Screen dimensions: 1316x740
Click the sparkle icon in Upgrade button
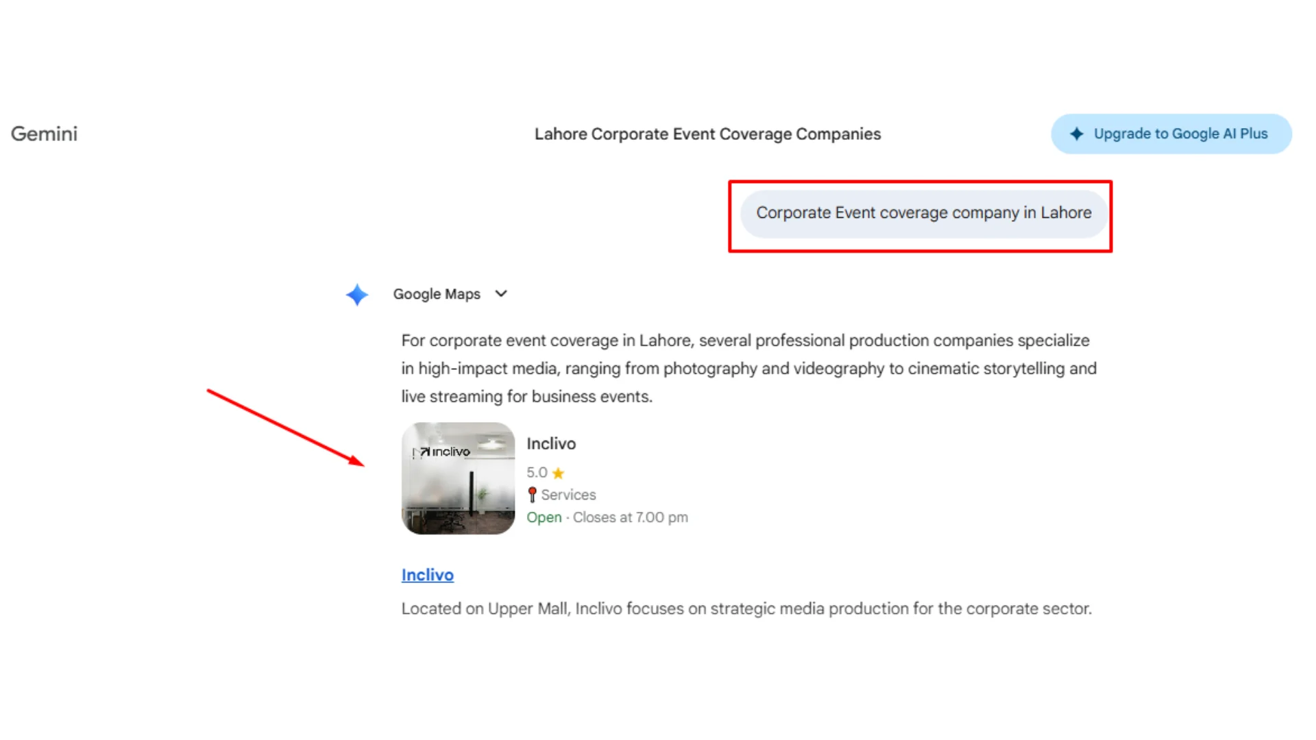(1077, 134)
